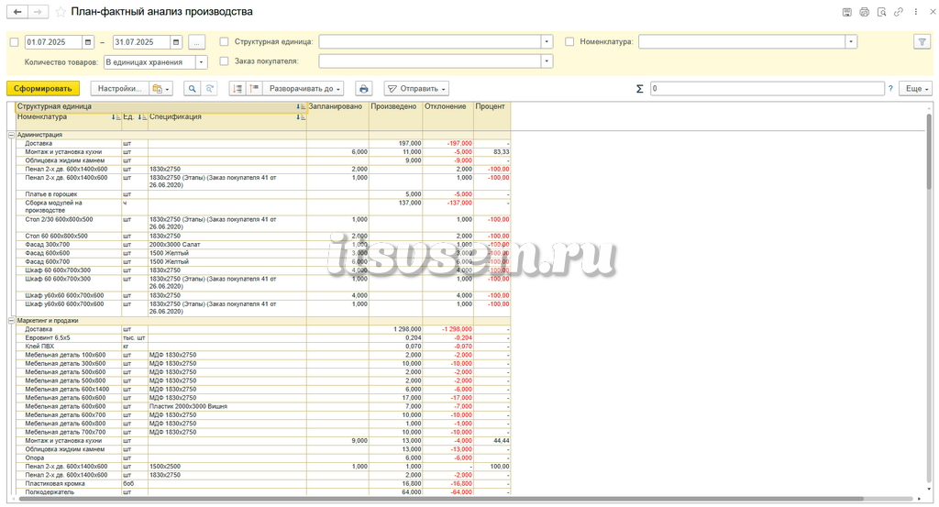The height and width of the screenshot is (507, 939).
Task: Save report with the floppy disk icon
Action: [x=846, y=12]
